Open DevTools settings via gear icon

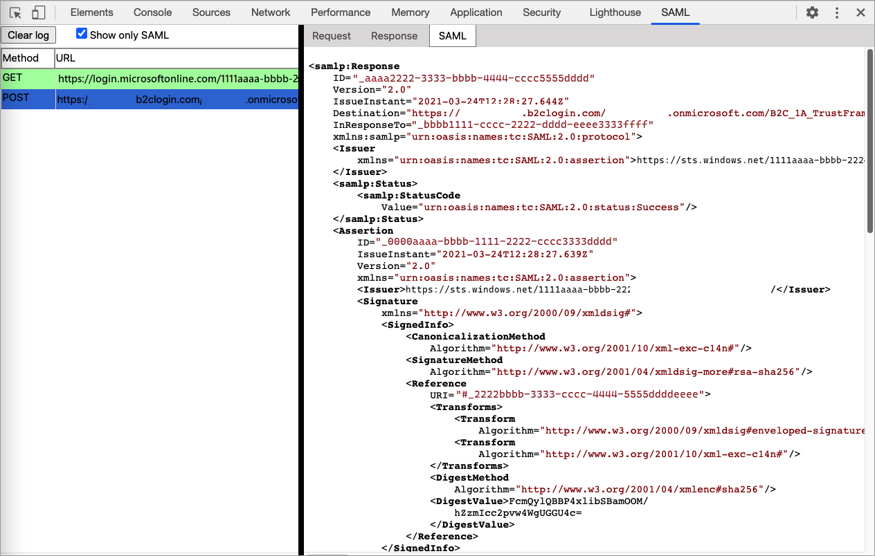811,12
